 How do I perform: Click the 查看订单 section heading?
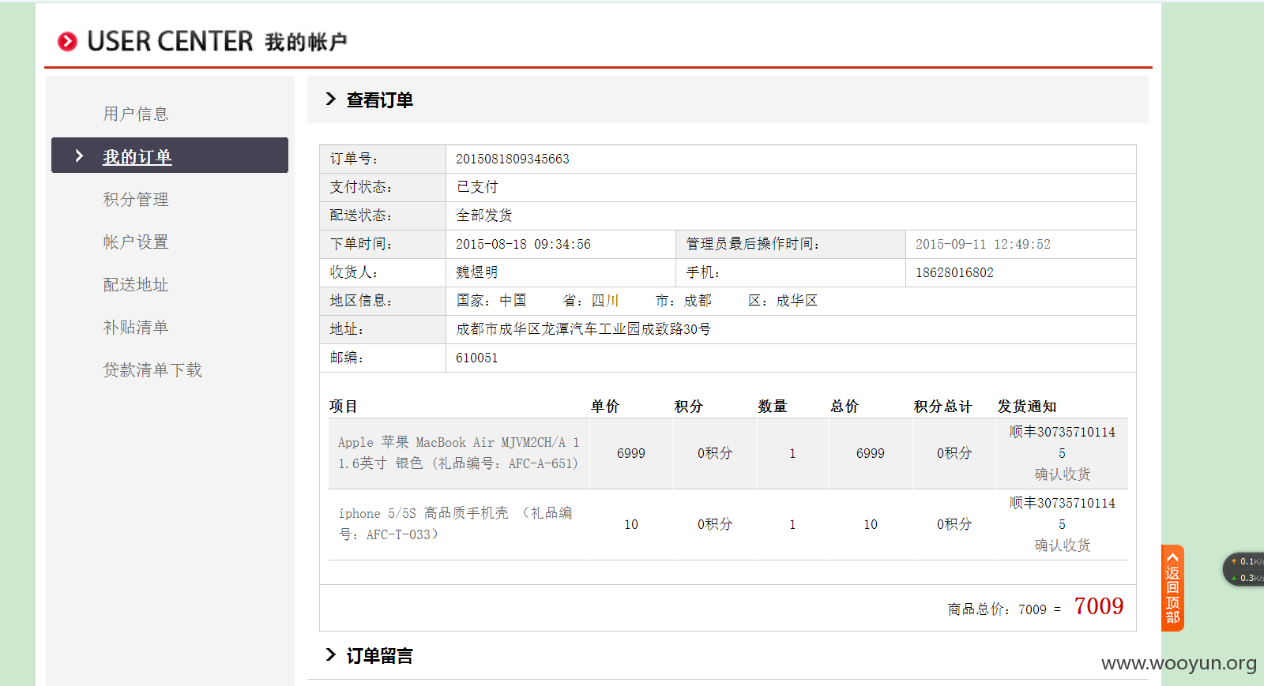coord(379,99)
